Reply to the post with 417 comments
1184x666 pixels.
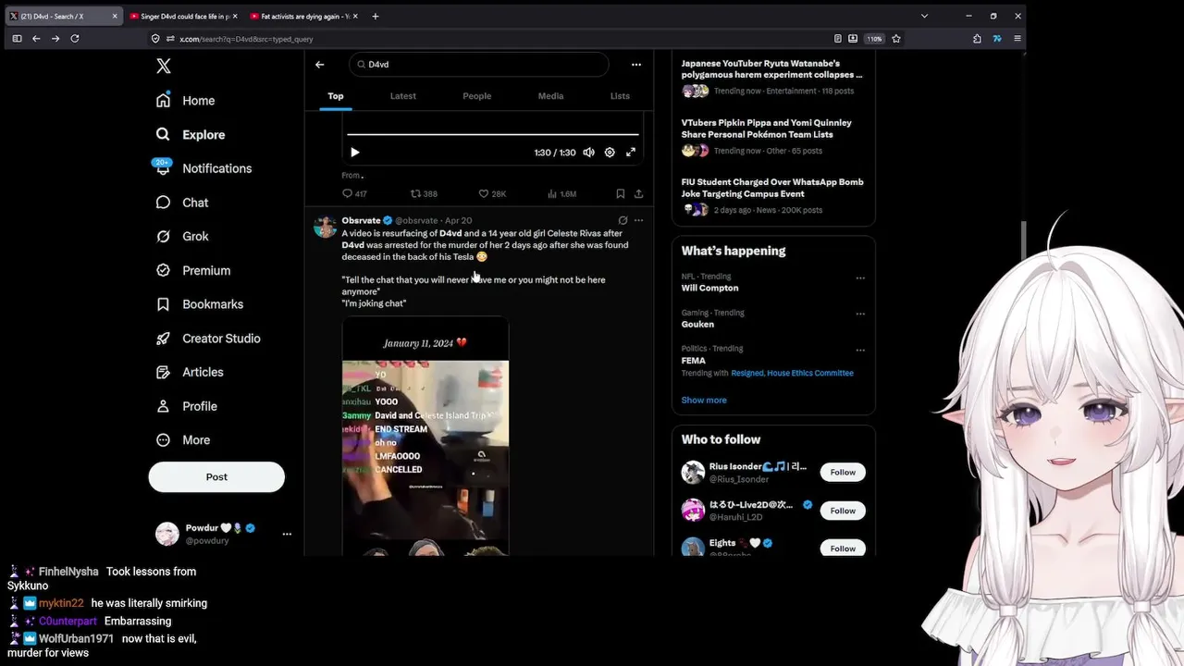click(x=354, y=194)
